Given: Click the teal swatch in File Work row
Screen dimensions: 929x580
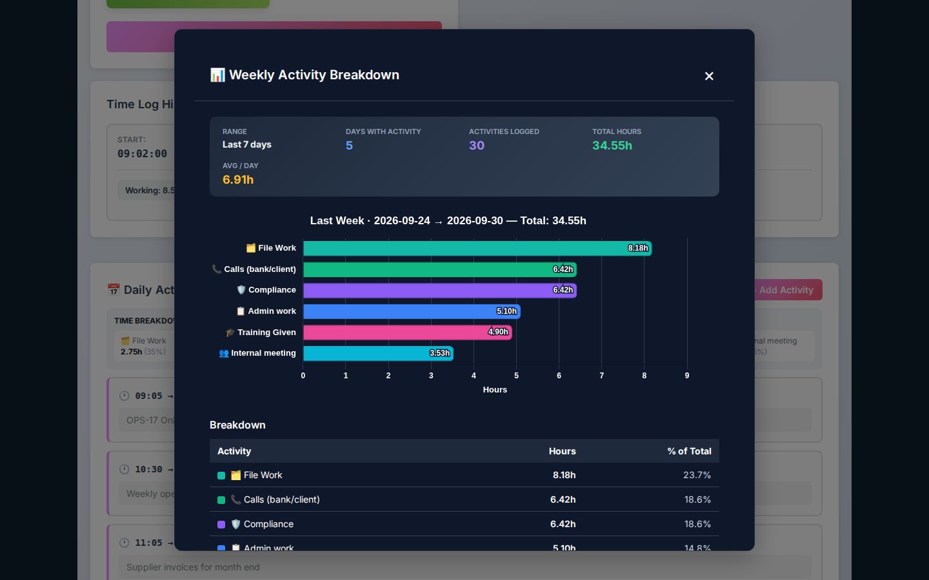Looking at the screenshot, I should coord(221,476).
